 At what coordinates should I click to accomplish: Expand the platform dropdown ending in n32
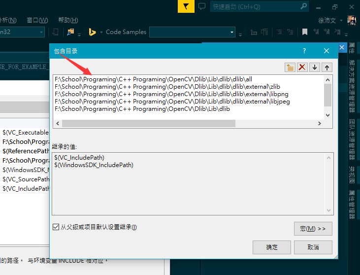click(41, 32)
